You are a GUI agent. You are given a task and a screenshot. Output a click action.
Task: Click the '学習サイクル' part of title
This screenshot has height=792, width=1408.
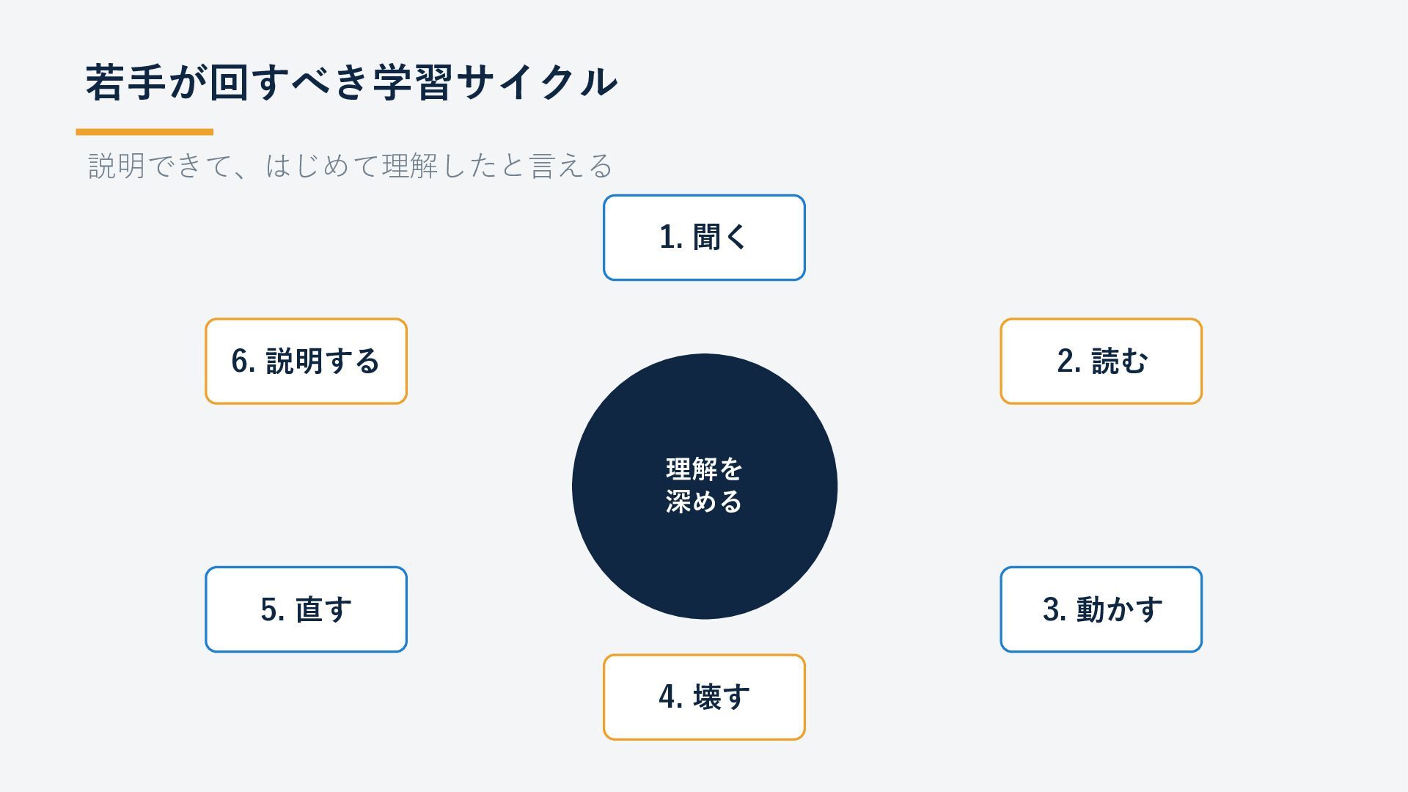(495, 82)
